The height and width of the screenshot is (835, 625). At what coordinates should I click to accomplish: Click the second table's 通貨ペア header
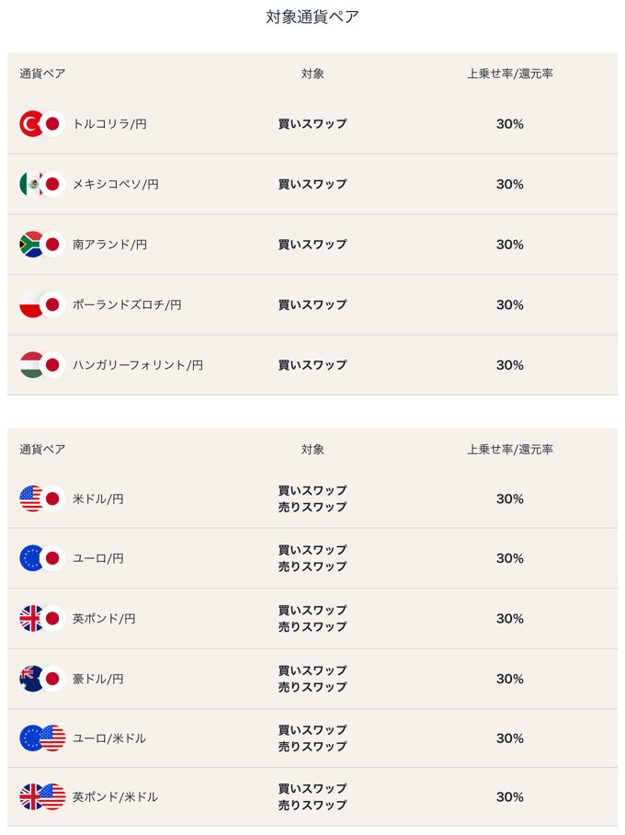(42, 450)
